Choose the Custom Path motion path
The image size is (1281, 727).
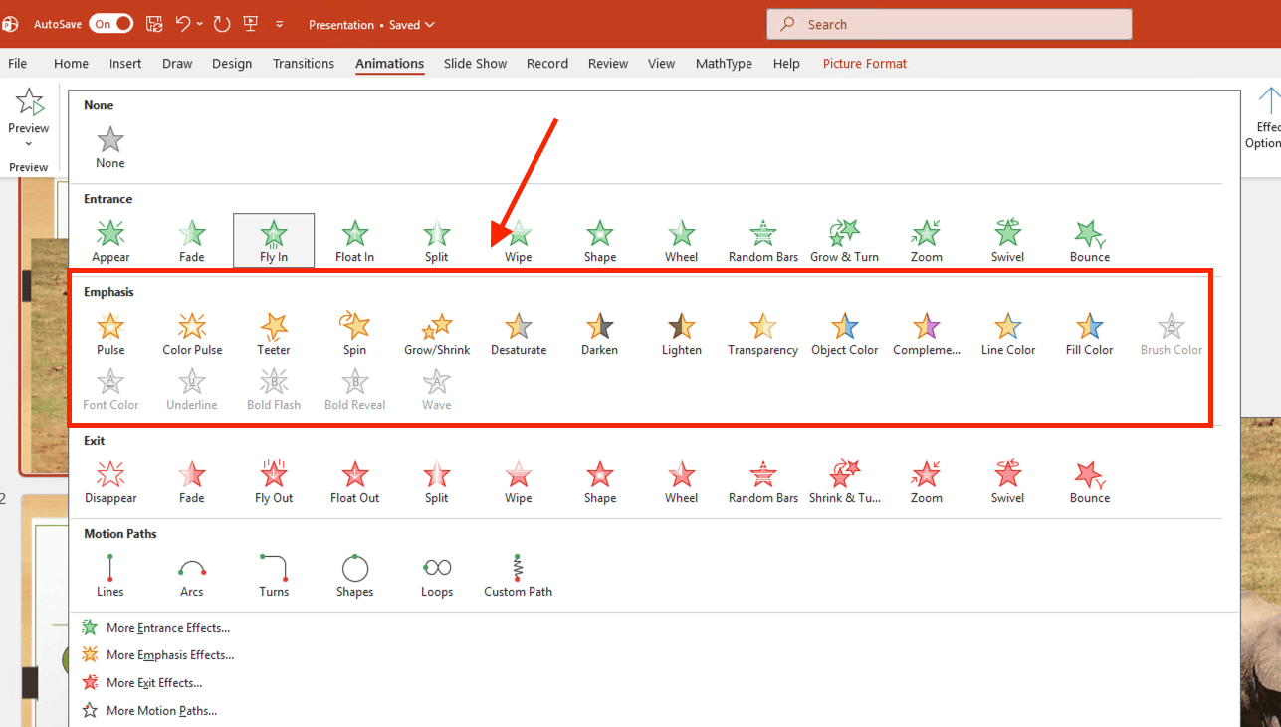(518, 575)
